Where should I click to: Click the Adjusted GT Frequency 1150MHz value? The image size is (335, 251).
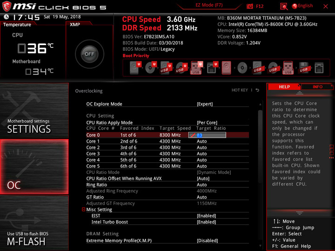(207, 203)
